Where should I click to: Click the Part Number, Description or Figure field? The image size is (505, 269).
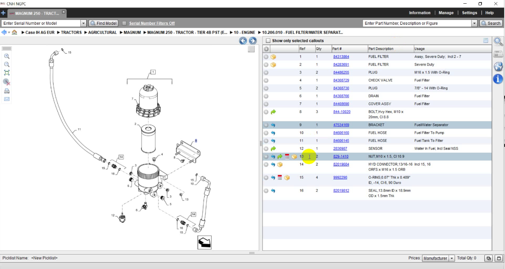(x=417, y=24)
